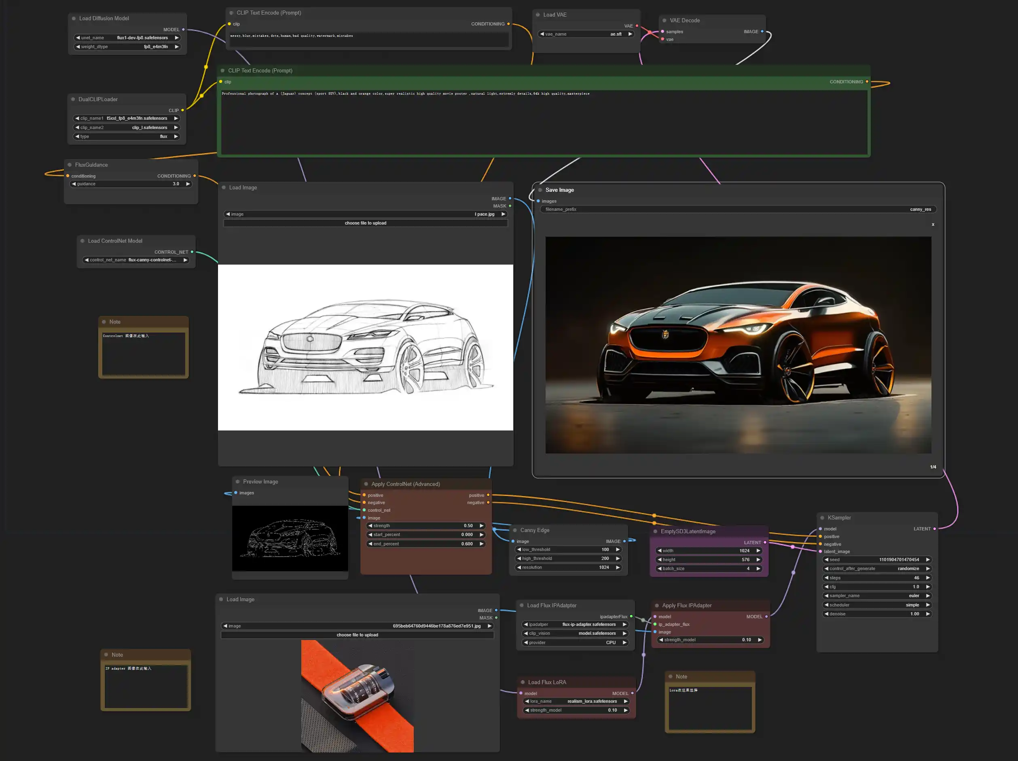The width and height of the screenshot is (1018, 761).
Task: Click the LATENT output port on KSampler
Action: pos(934,528)
